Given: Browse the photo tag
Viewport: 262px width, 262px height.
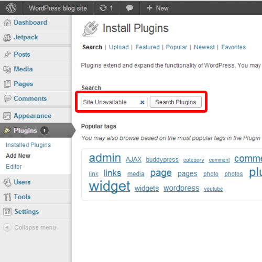Looking at the screenshot, I should tap(211, 174).
